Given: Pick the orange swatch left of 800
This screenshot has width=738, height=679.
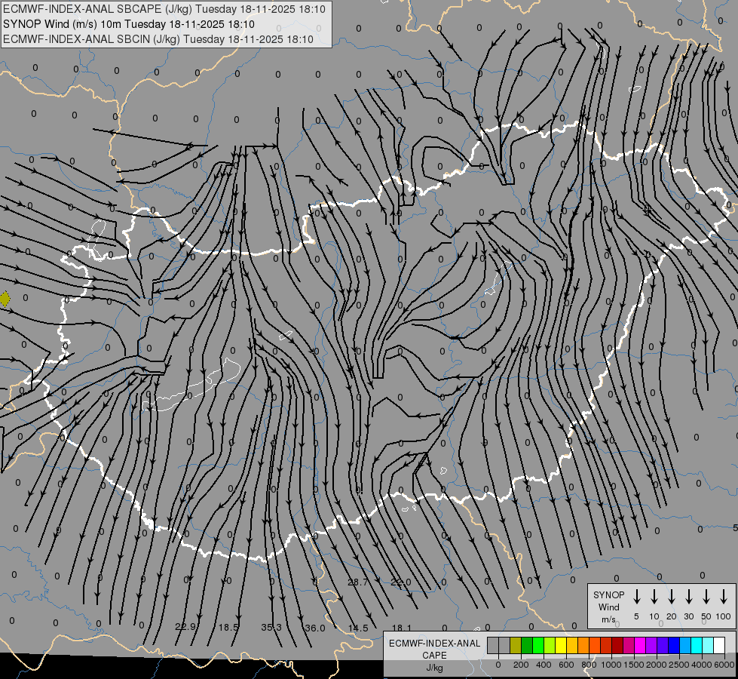Looking at the screenshot, I should coord(583,646).
